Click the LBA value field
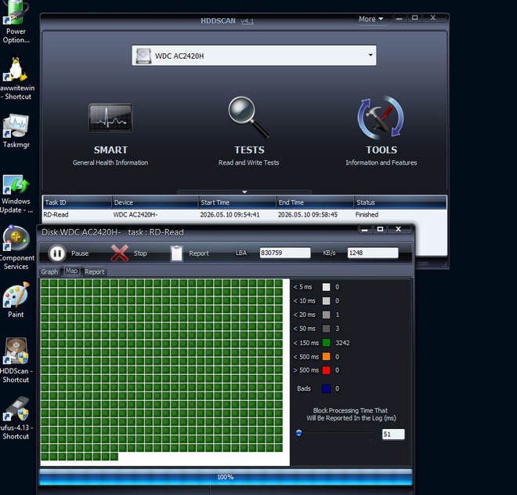The image size is (517, 495). (x=285, y=253)
